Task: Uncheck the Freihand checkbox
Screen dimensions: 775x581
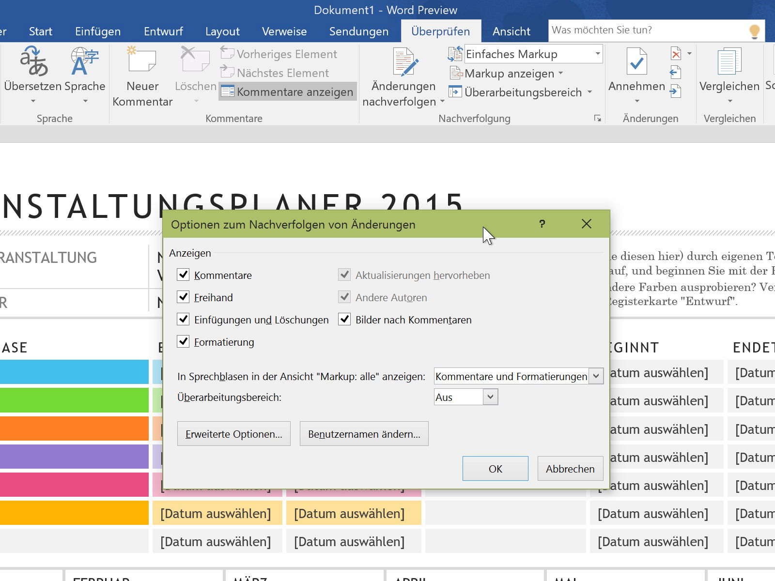Action: coord(183,297)
